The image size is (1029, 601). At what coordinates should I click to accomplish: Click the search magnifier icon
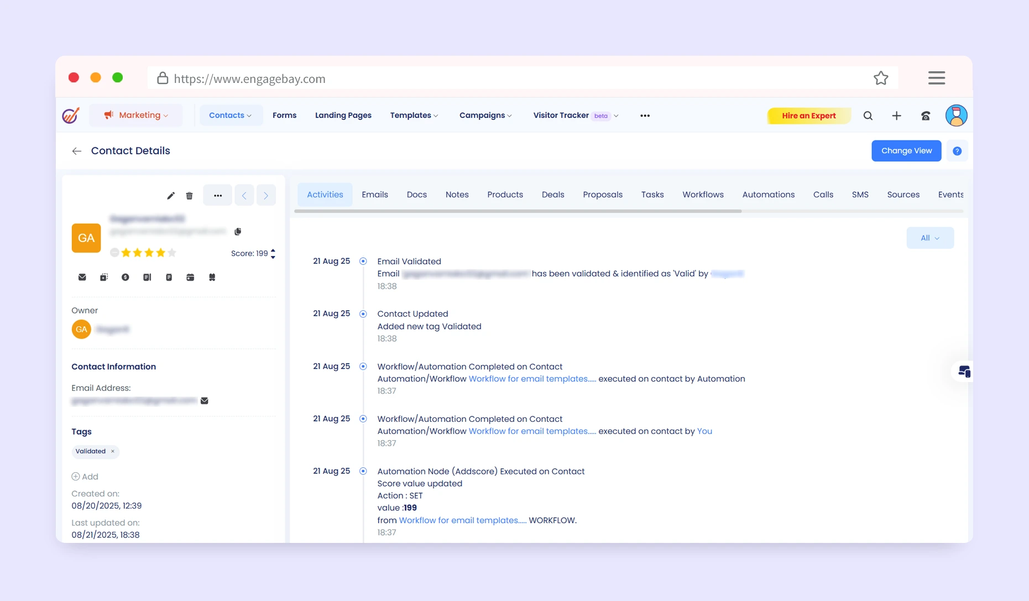click(x=868, y=116)
